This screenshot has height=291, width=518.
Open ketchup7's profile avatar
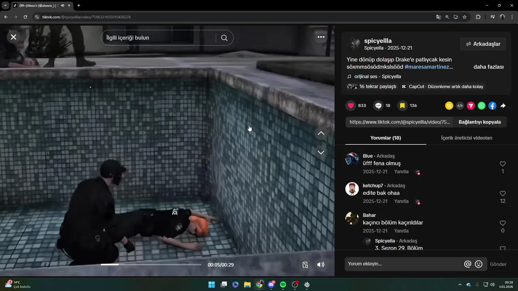click(352, 189)
